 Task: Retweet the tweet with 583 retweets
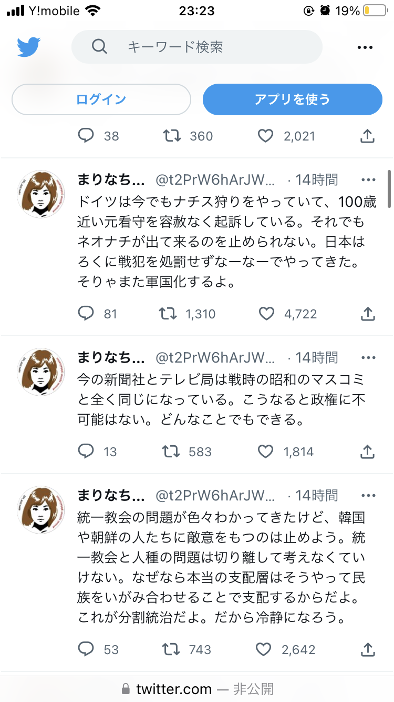tap(169, 452)
